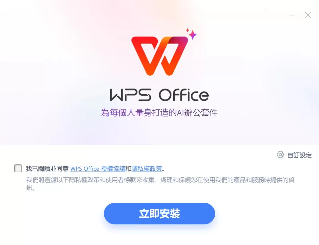319x245 pixels.
Task: Click the word 和 between the links
Action: coord(128,169)
